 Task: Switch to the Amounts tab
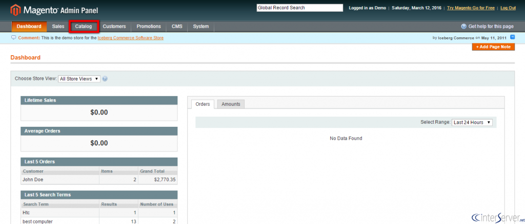(x=231, y=104)
